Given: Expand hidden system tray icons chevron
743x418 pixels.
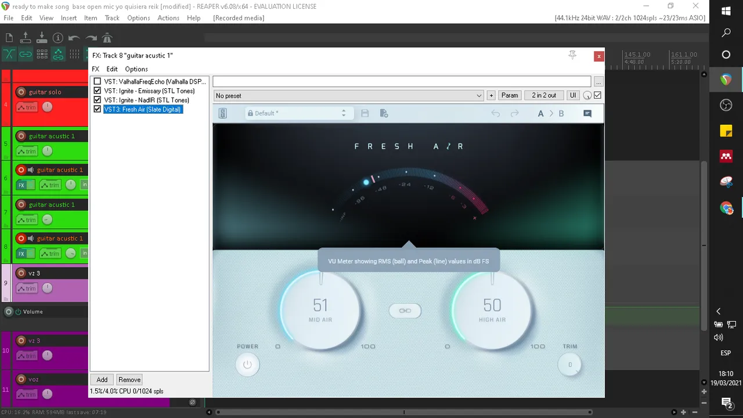Looking at the screenshot, I should tap(718, 311).
